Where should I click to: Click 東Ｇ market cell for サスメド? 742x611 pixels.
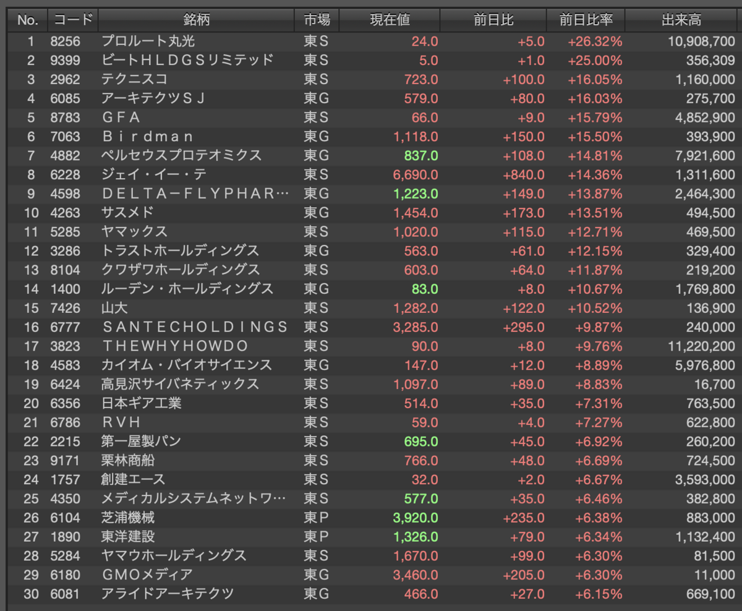[x=316, y=213]
